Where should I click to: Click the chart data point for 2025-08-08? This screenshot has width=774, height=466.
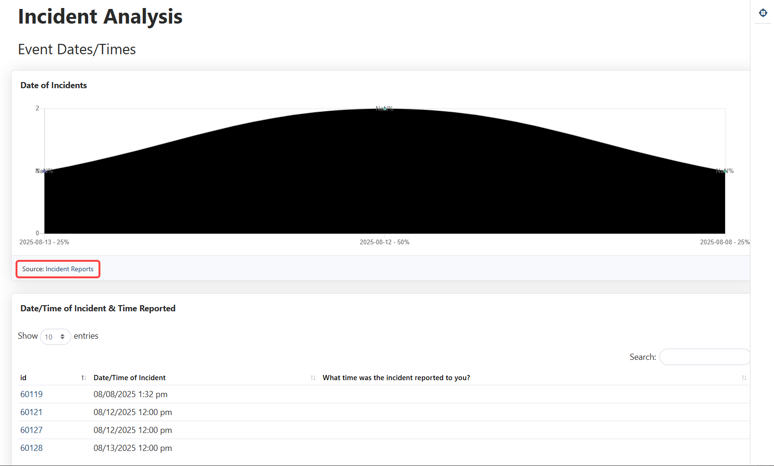click(725, 171)
